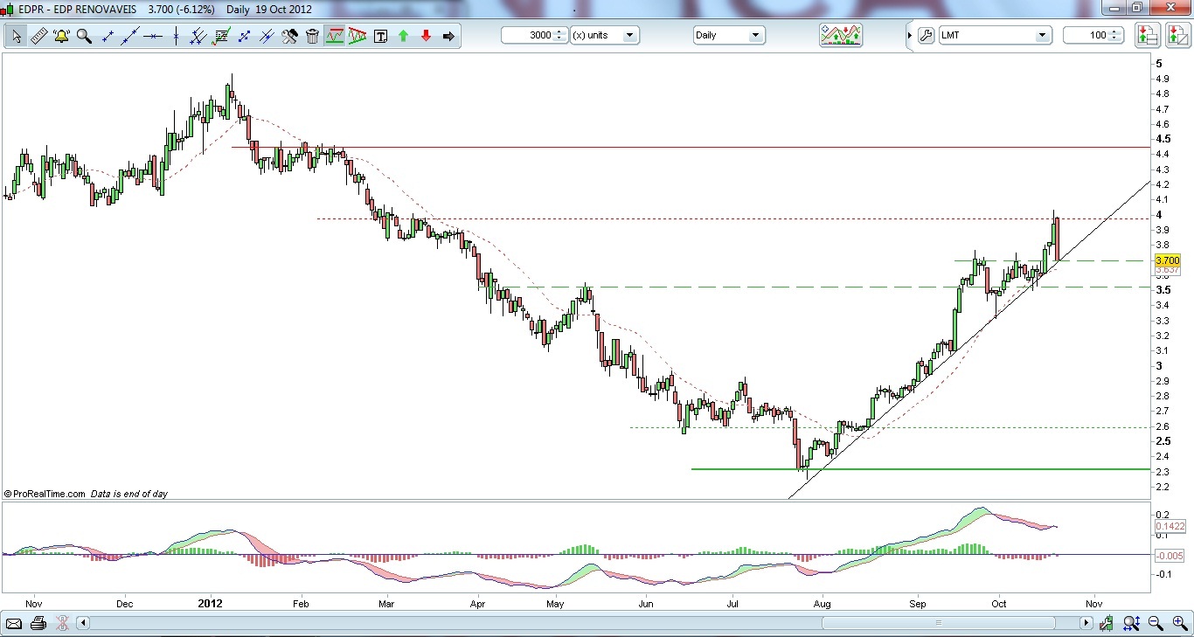Increase the 3000 quantity with stepper

(x=560, y=31)
